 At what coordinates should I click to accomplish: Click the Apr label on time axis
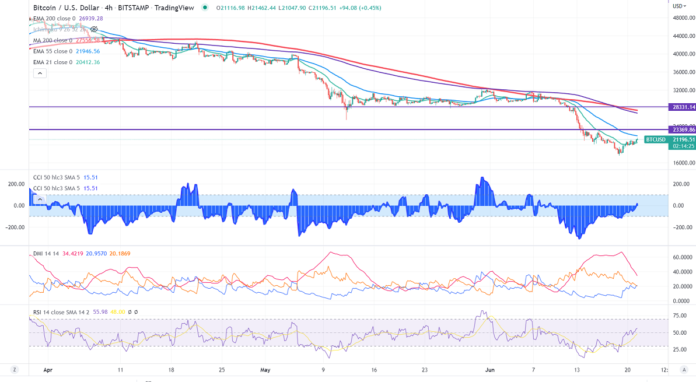point(48,370)
